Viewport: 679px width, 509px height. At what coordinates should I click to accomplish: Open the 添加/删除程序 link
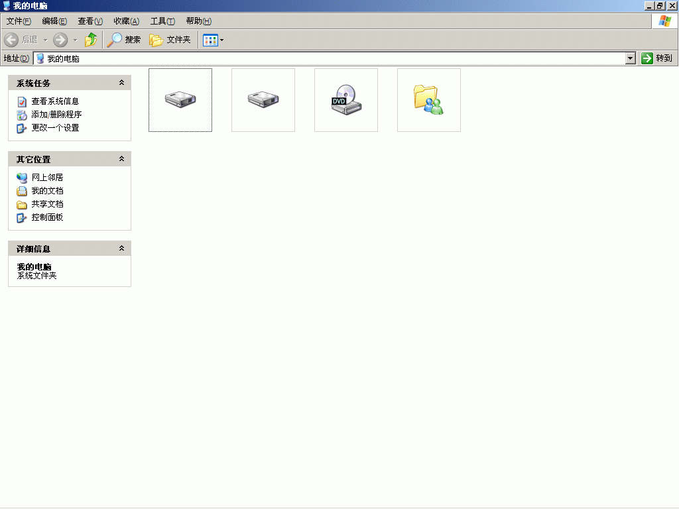(56, 115)
